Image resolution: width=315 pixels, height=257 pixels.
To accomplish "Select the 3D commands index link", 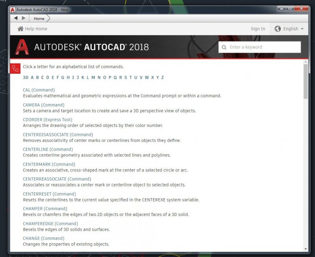I will click(26, 77).
